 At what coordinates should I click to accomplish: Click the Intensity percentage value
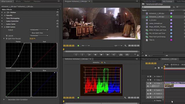[x=102, y=62]
